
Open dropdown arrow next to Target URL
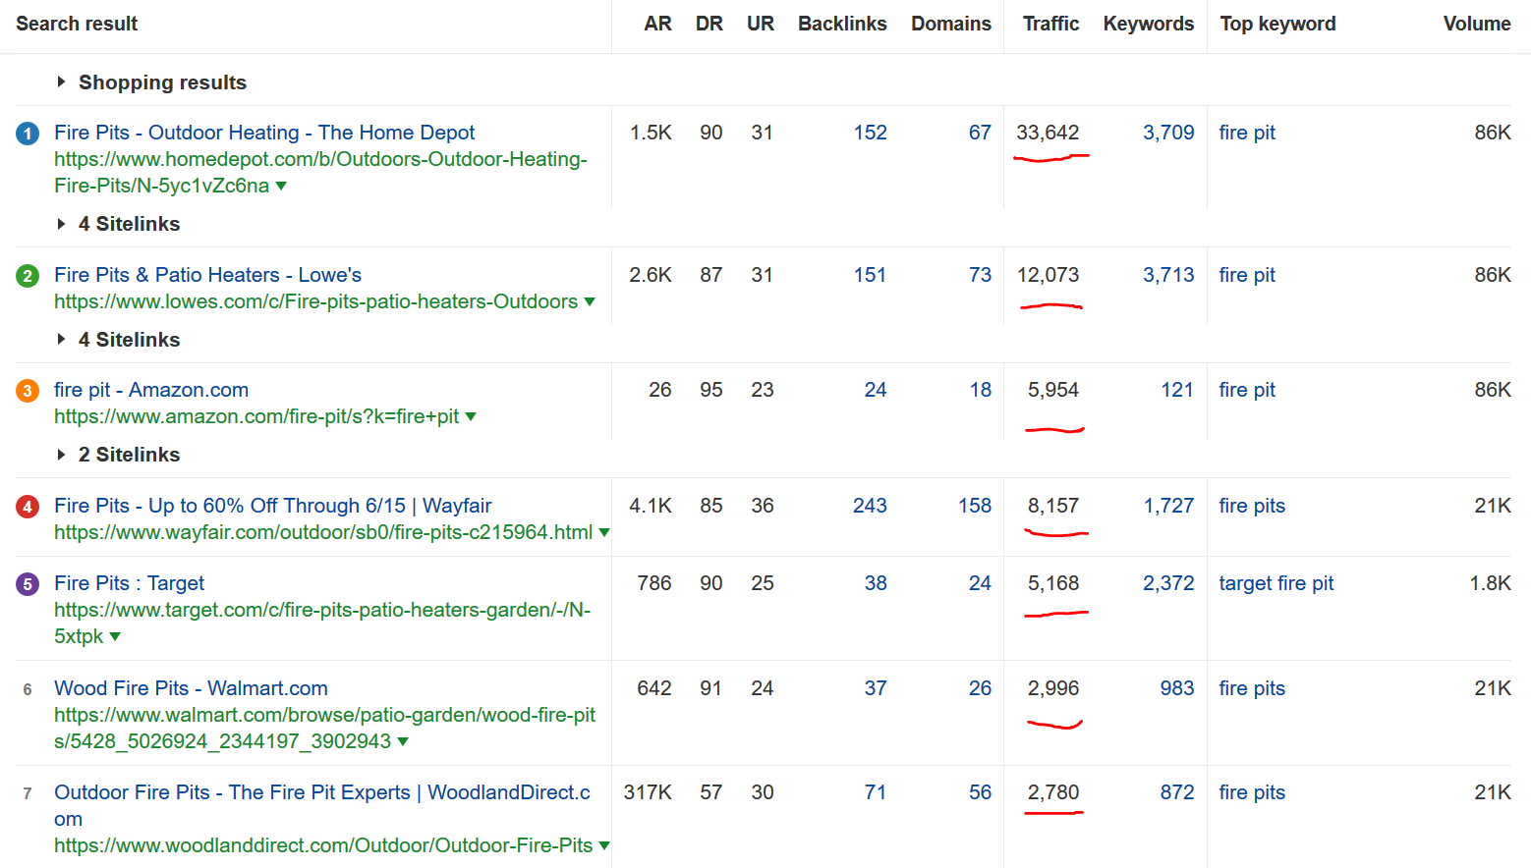click(115, 637)
